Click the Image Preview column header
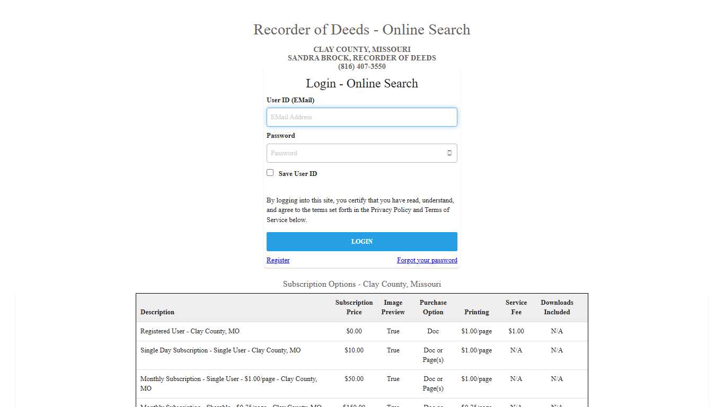The height and width of the screenshot is (407, 724). coord(393,307)
